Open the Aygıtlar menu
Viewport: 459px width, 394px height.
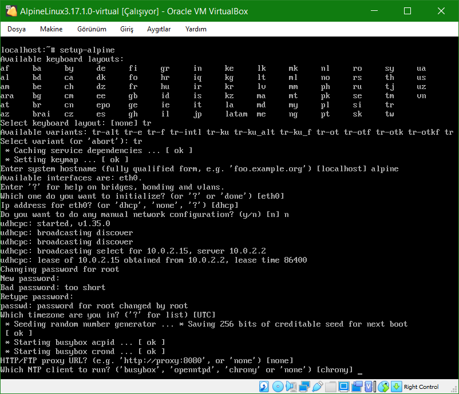[x=159, y=29]
